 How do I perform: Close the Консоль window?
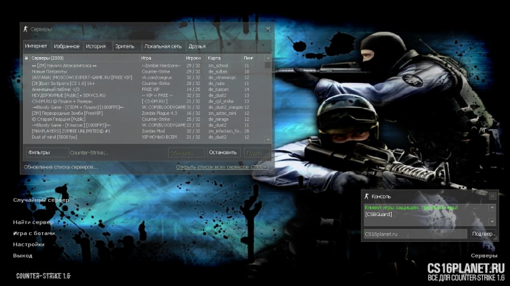click(x=492, y=196)
